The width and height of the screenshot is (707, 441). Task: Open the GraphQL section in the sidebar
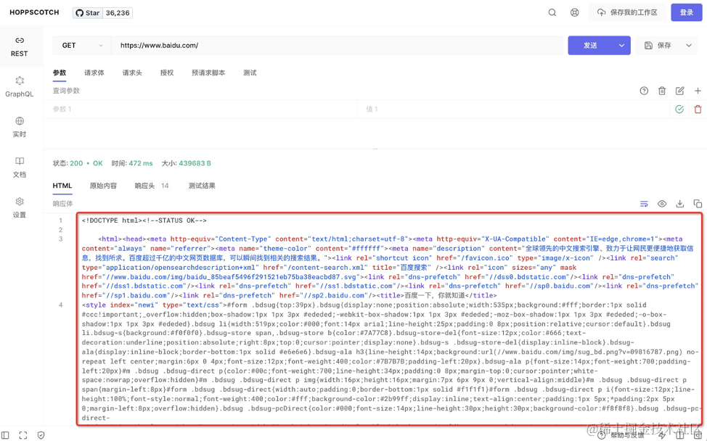click(20, 87)
